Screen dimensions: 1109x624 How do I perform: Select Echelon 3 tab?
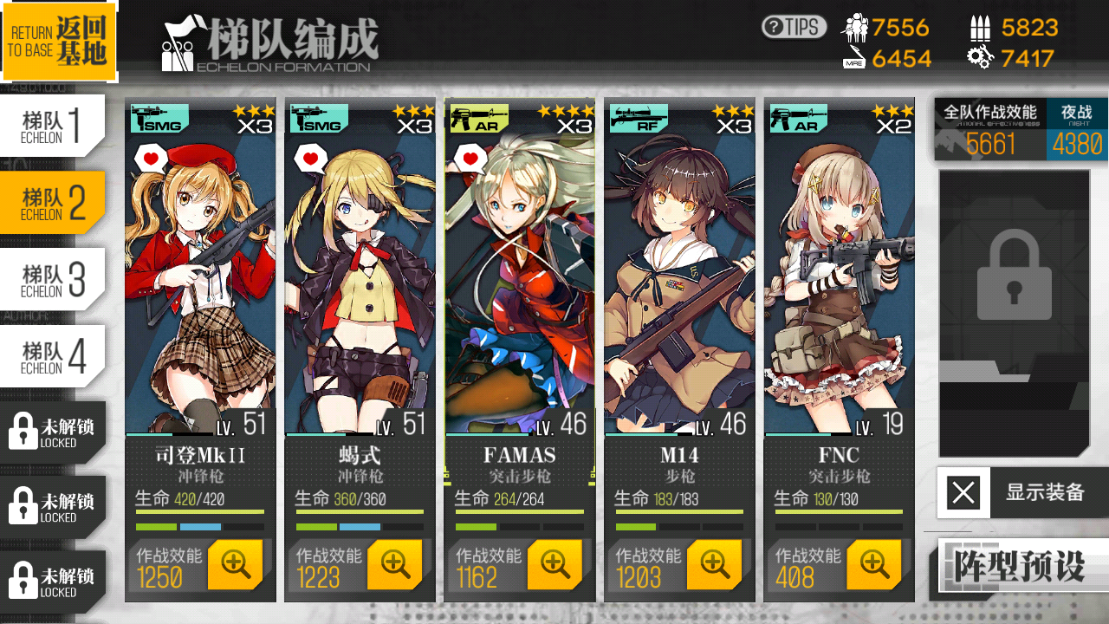pyautogui.click(x=53, y=279)
